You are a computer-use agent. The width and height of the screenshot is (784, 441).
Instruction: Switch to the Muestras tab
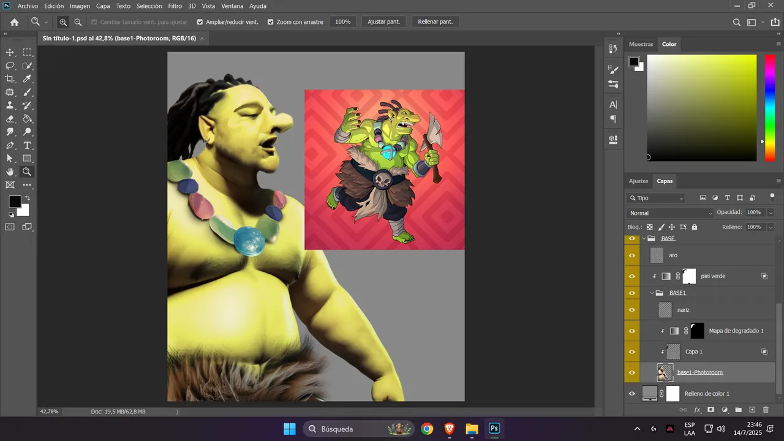click(x=641, y=44)
